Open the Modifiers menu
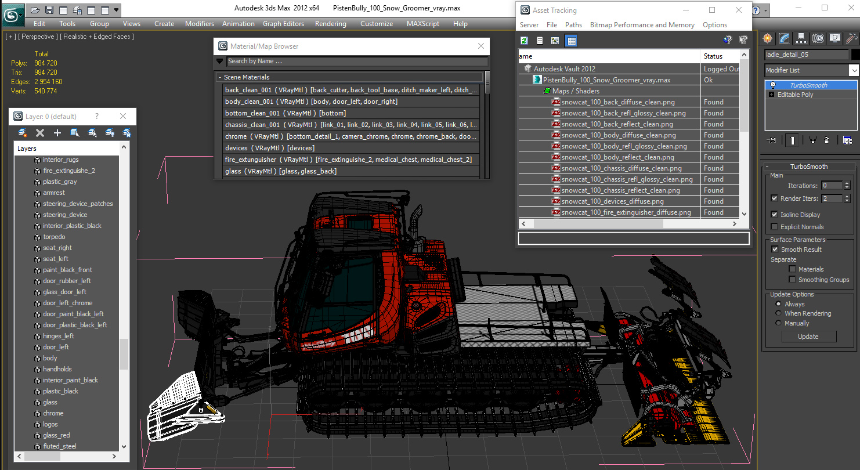This screenshot has width=860, height=470. (200, 24)
